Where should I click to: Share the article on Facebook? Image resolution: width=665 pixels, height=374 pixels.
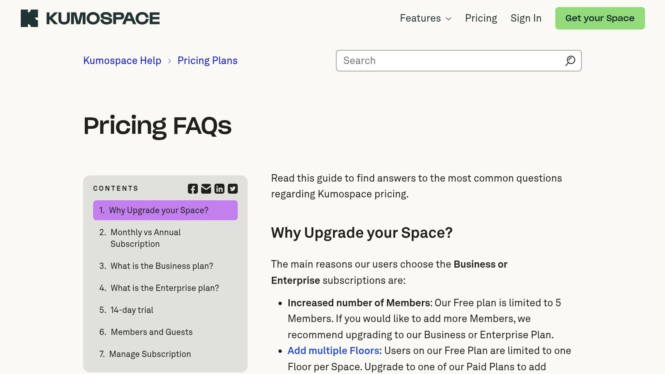coord(192,188)
